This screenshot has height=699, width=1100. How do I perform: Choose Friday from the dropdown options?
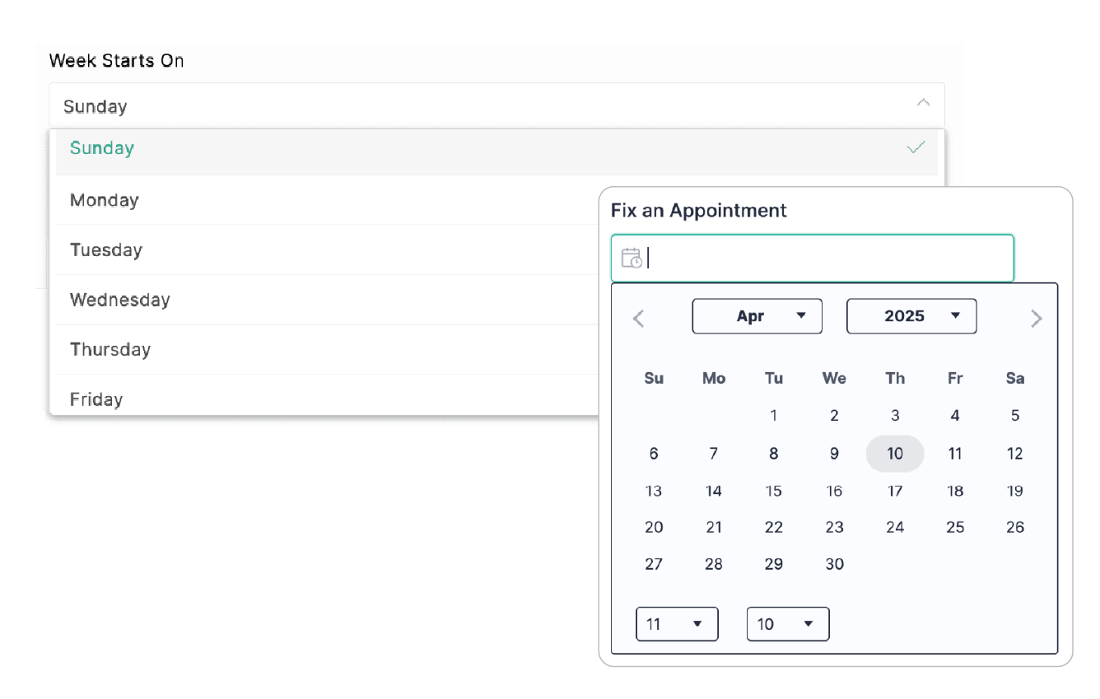96,399
